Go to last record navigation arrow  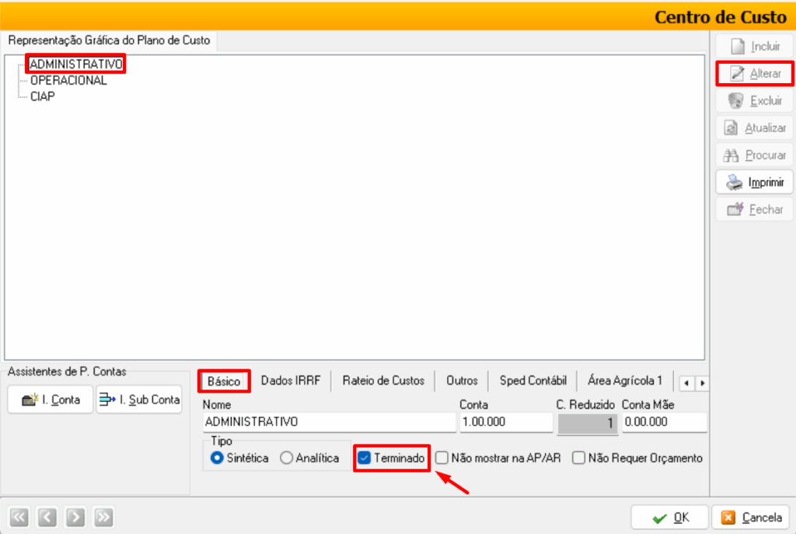[x=103, y=516]
